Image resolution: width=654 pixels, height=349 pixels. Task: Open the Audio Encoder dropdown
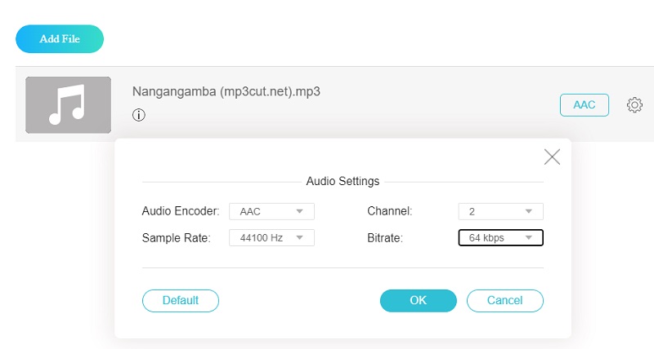pos(271,211)
